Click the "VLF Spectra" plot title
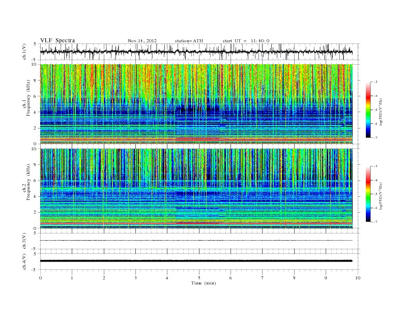Image resolution: width=403 pixels, height=312 pixels. 57,40
